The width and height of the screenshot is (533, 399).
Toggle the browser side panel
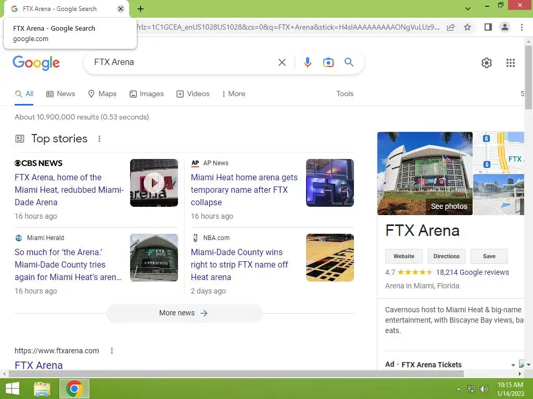(488, 27)
